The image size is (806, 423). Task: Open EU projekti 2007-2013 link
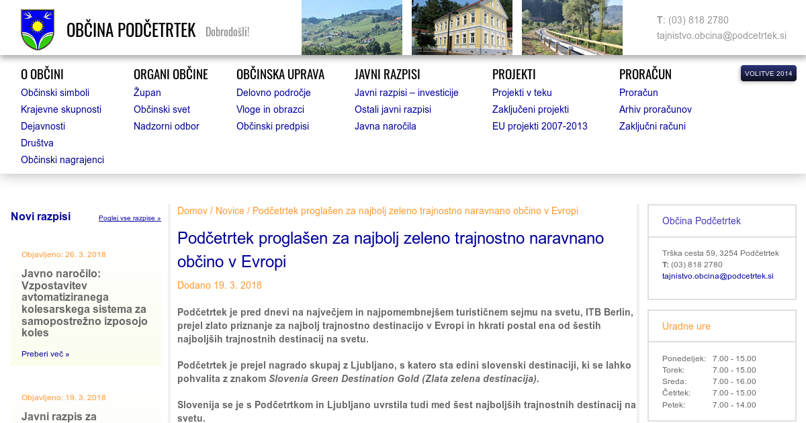[x=539, y=126]
